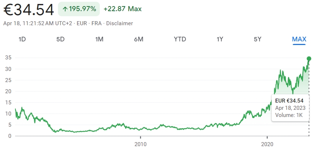Click the large €34.54 price heading

[x=29, y=9]
